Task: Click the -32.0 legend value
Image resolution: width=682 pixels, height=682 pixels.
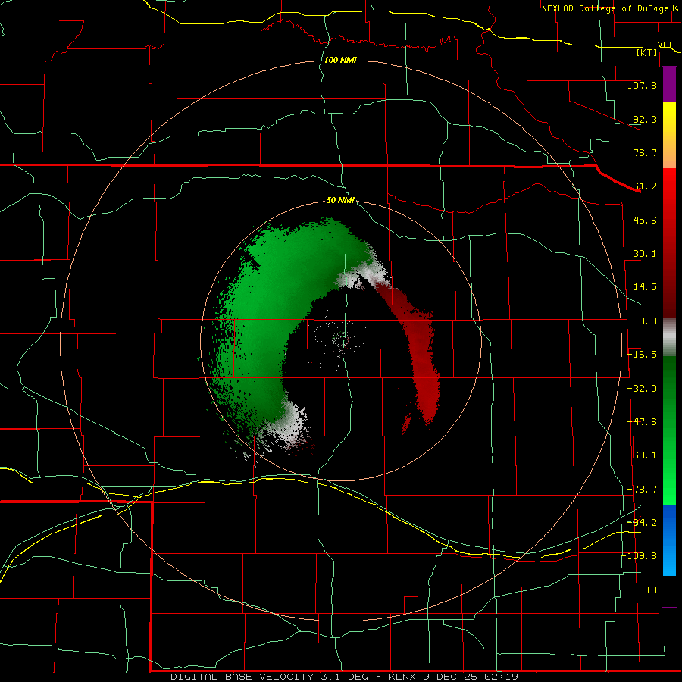Action: coord(642,389)
